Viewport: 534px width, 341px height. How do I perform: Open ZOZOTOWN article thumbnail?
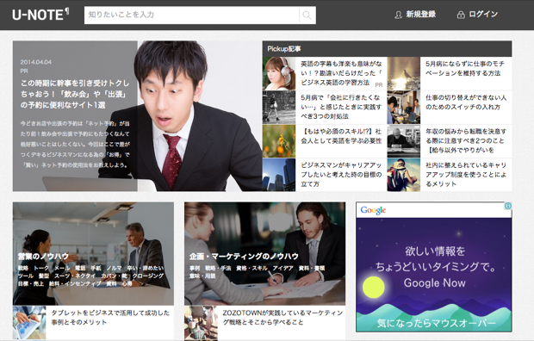tap(201, 323)
